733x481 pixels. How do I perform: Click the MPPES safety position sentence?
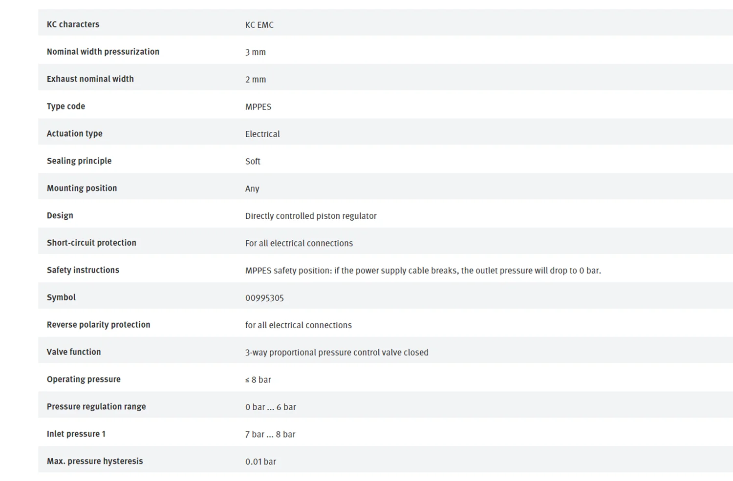pos(423,271)
